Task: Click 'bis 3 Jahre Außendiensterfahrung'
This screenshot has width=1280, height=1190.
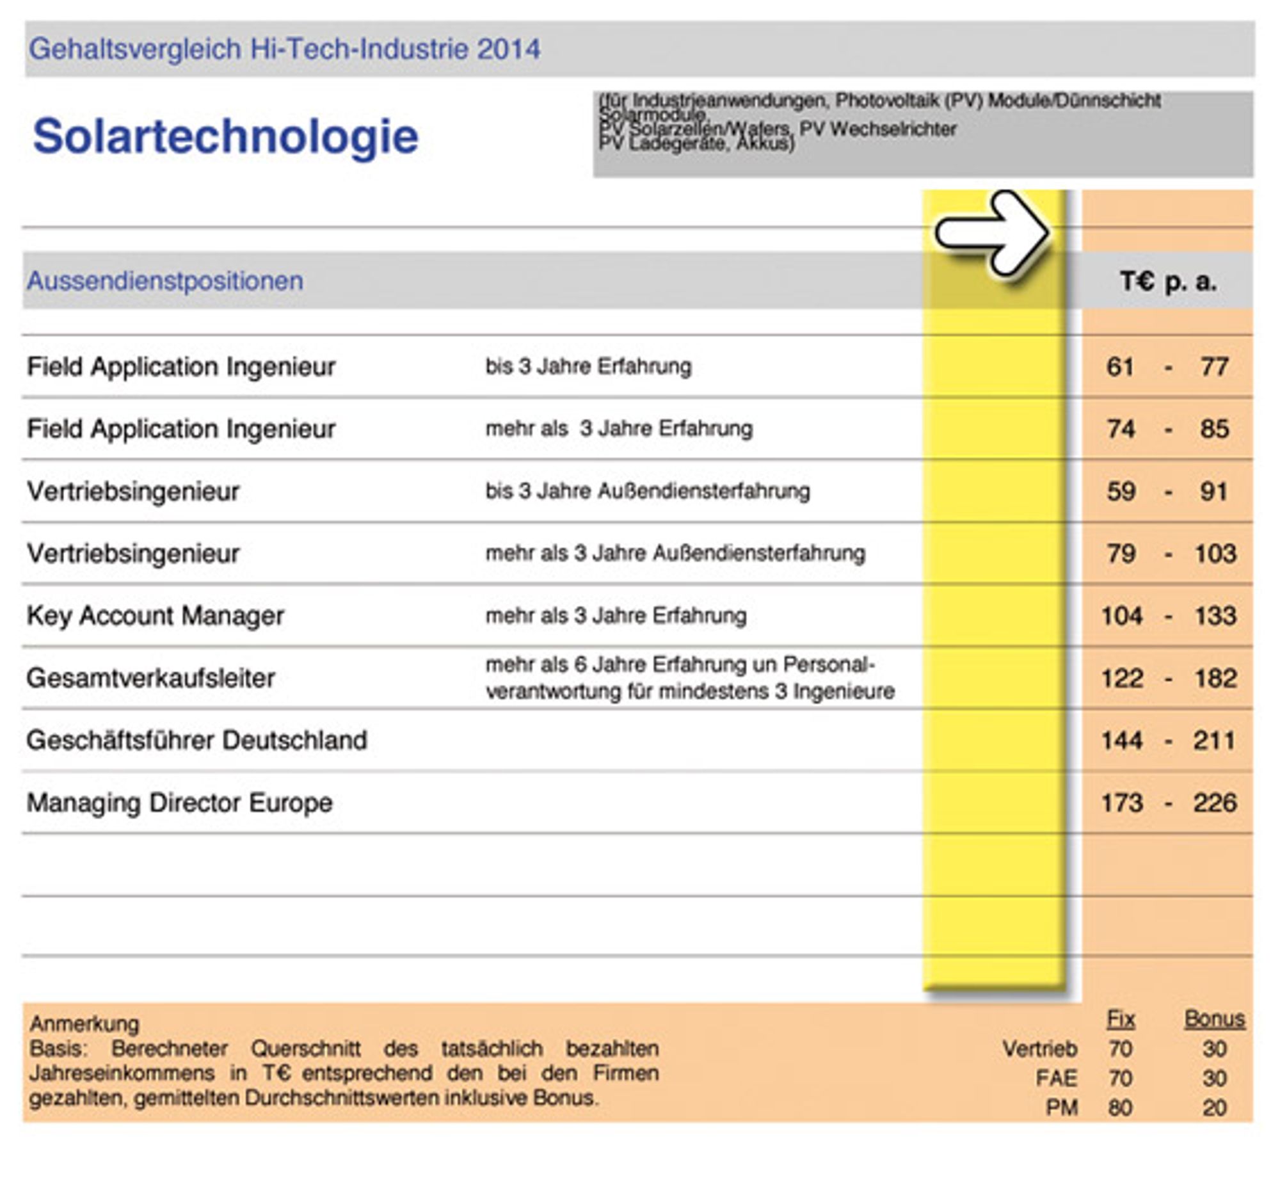Action: pyautogui.click(x=648, y=492)
